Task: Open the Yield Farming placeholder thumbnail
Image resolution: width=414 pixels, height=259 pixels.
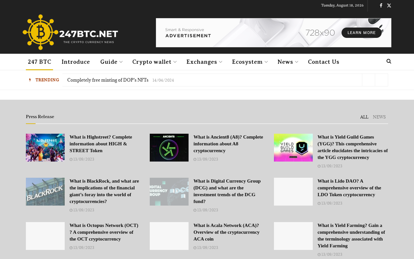Action: point(293,236)
